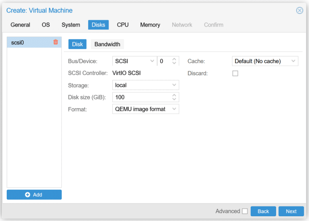Open the Bandwidth sub-tab
Image resolution: width=309 pixels, height=221 pixels.
(x=107, y=44)
